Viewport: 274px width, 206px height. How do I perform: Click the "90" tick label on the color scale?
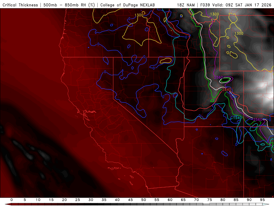click(x=249, y=200)
